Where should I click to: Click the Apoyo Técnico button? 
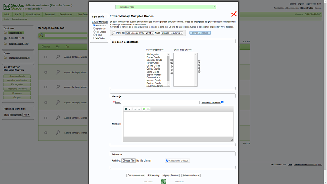click(x=171, y=176)
